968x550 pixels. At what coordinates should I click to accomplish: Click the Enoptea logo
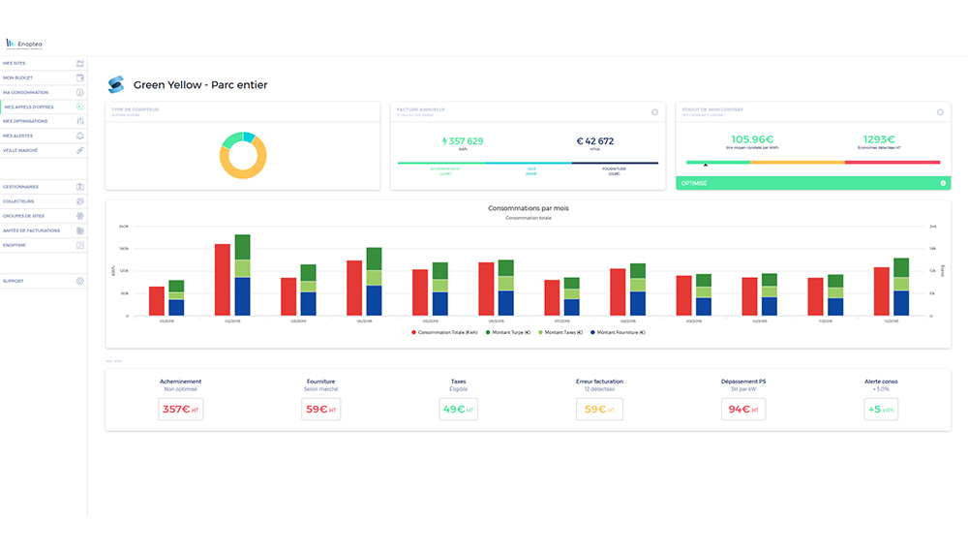(23, 44)
